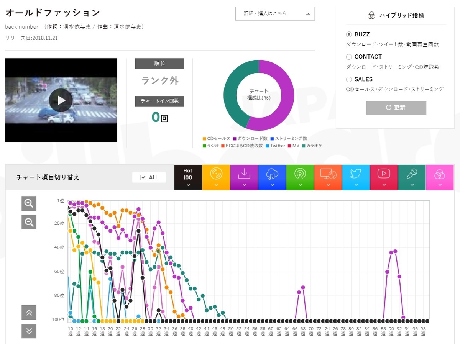The image size is (460, 344).
Task: Click the ストリーミング数 legend entry
Action: [289, 139]
